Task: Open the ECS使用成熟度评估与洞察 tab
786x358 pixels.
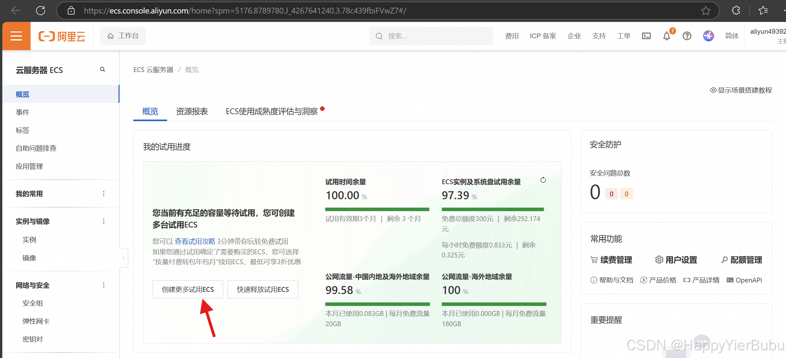Action: 271,112
